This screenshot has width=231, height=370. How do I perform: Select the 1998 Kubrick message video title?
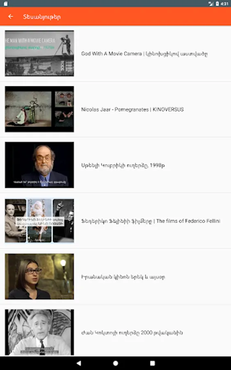[x=123, y=165]
